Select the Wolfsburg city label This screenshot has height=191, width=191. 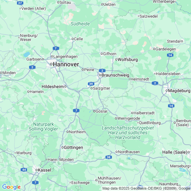point(128,59)
